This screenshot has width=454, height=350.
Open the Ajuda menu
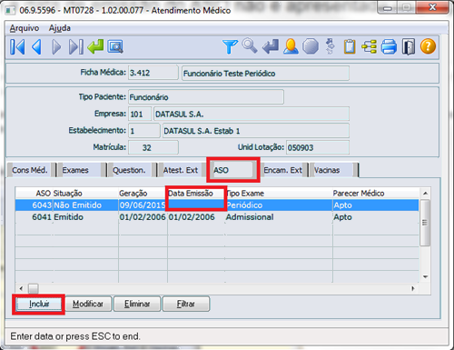[60, 28]
